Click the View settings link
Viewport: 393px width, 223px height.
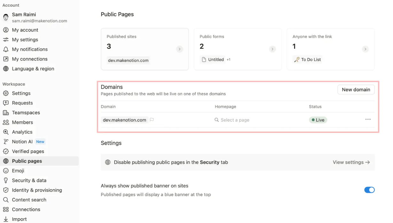tap(351, 162)
